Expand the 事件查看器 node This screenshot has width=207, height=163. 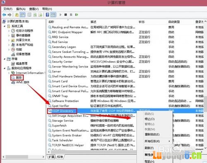click(x=9, y=36)
